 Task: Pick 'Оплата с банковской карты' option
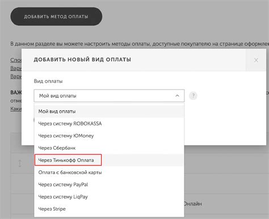pos(109,172)
